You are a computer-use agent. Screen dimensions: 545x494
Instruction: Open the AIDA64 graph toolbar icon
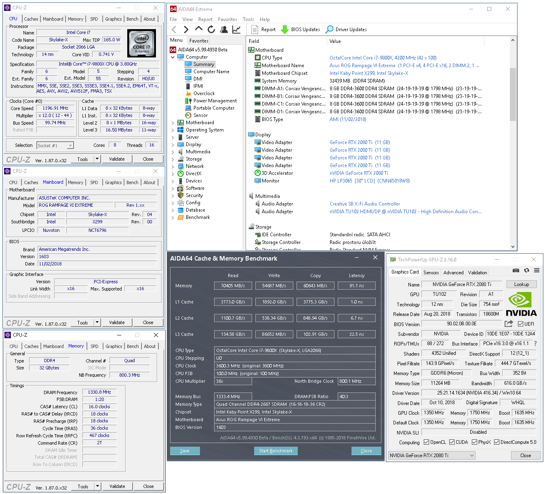tap(236, 30)
